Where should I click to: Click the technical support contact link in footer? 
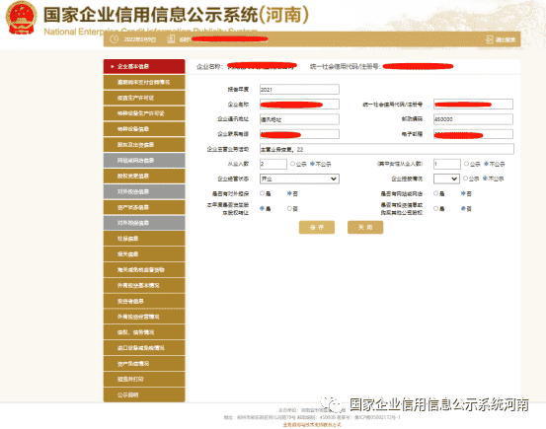[x=312, y=425]
